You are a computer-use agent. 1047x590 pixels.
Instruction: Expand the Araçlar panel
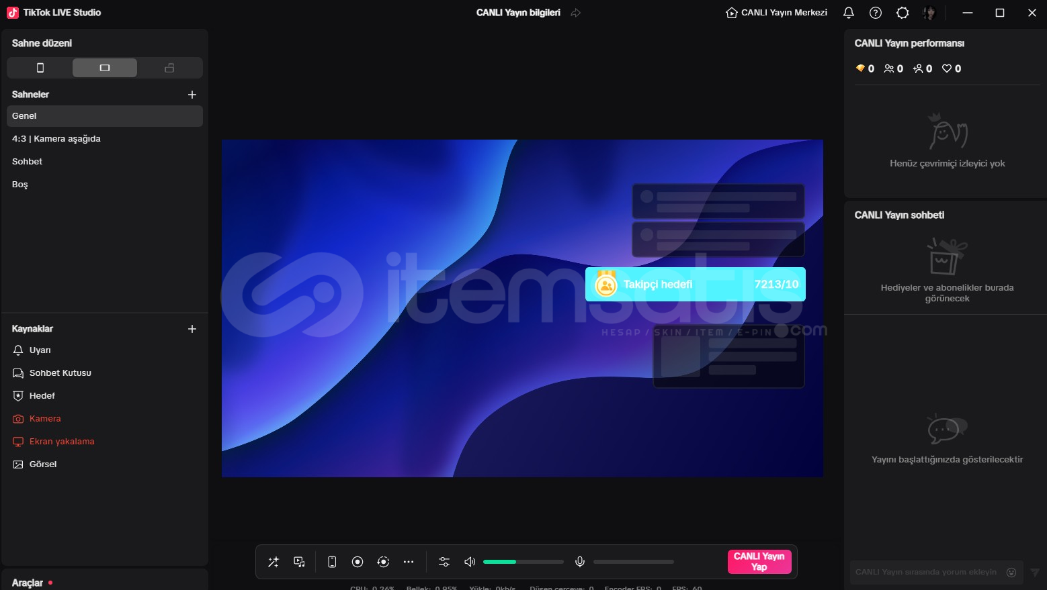[28, 583]
